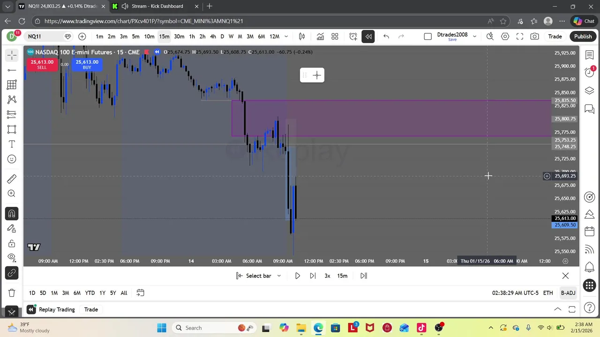Viewport: 600px width, 337px height.
Task: Switch to the 30m timeframe
Action: coord(179,37)
